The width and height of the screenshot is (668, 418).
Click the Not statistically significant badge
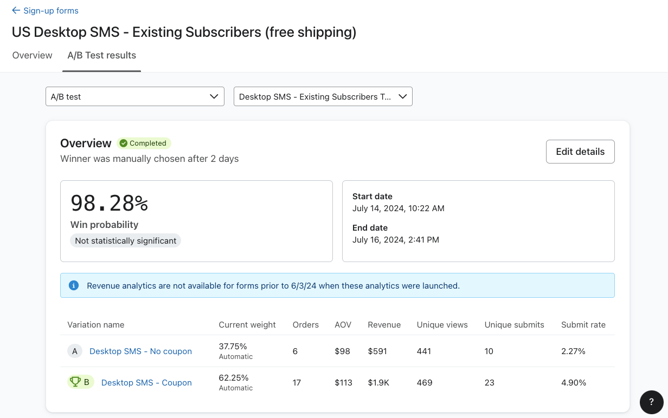click(125, 240)
